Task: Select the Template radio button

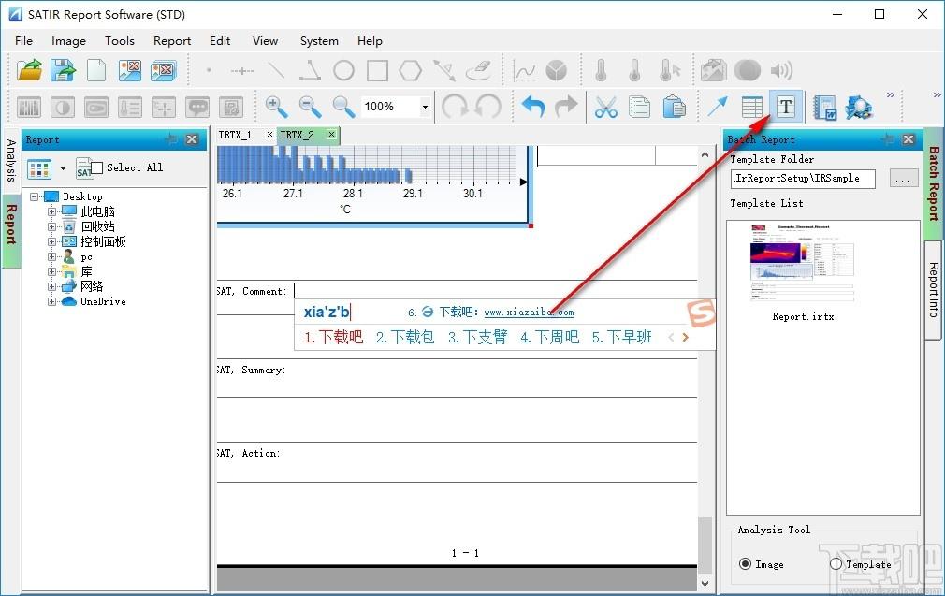Action: coord(836,564)
